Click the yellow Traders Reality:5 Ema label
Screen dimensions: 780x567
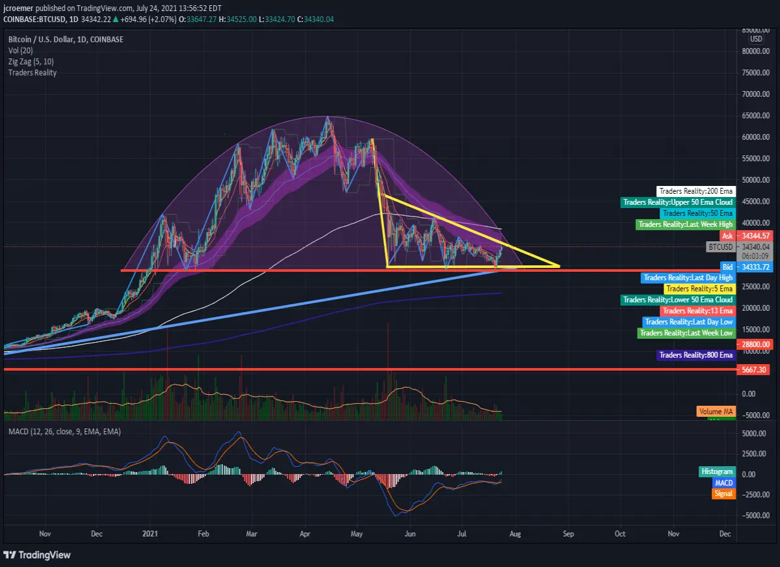click(699, 289)
